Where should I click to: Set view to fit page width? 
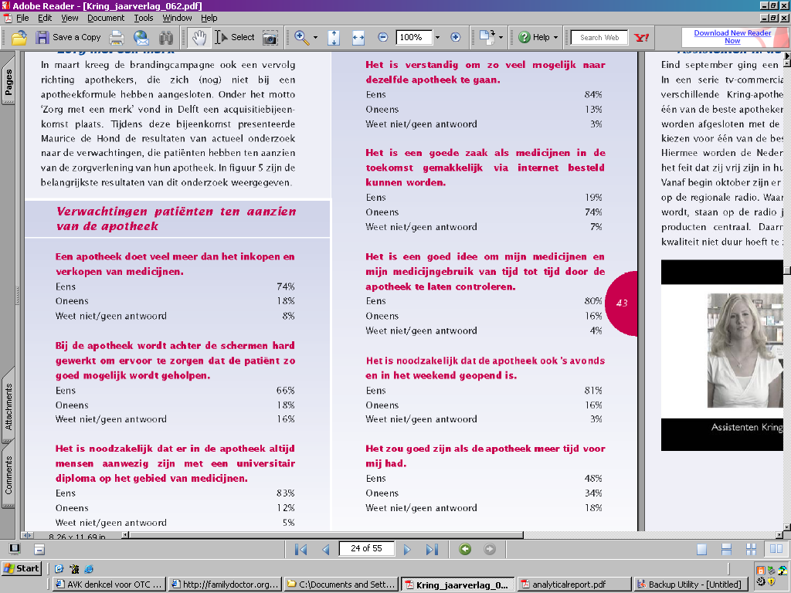358,37
